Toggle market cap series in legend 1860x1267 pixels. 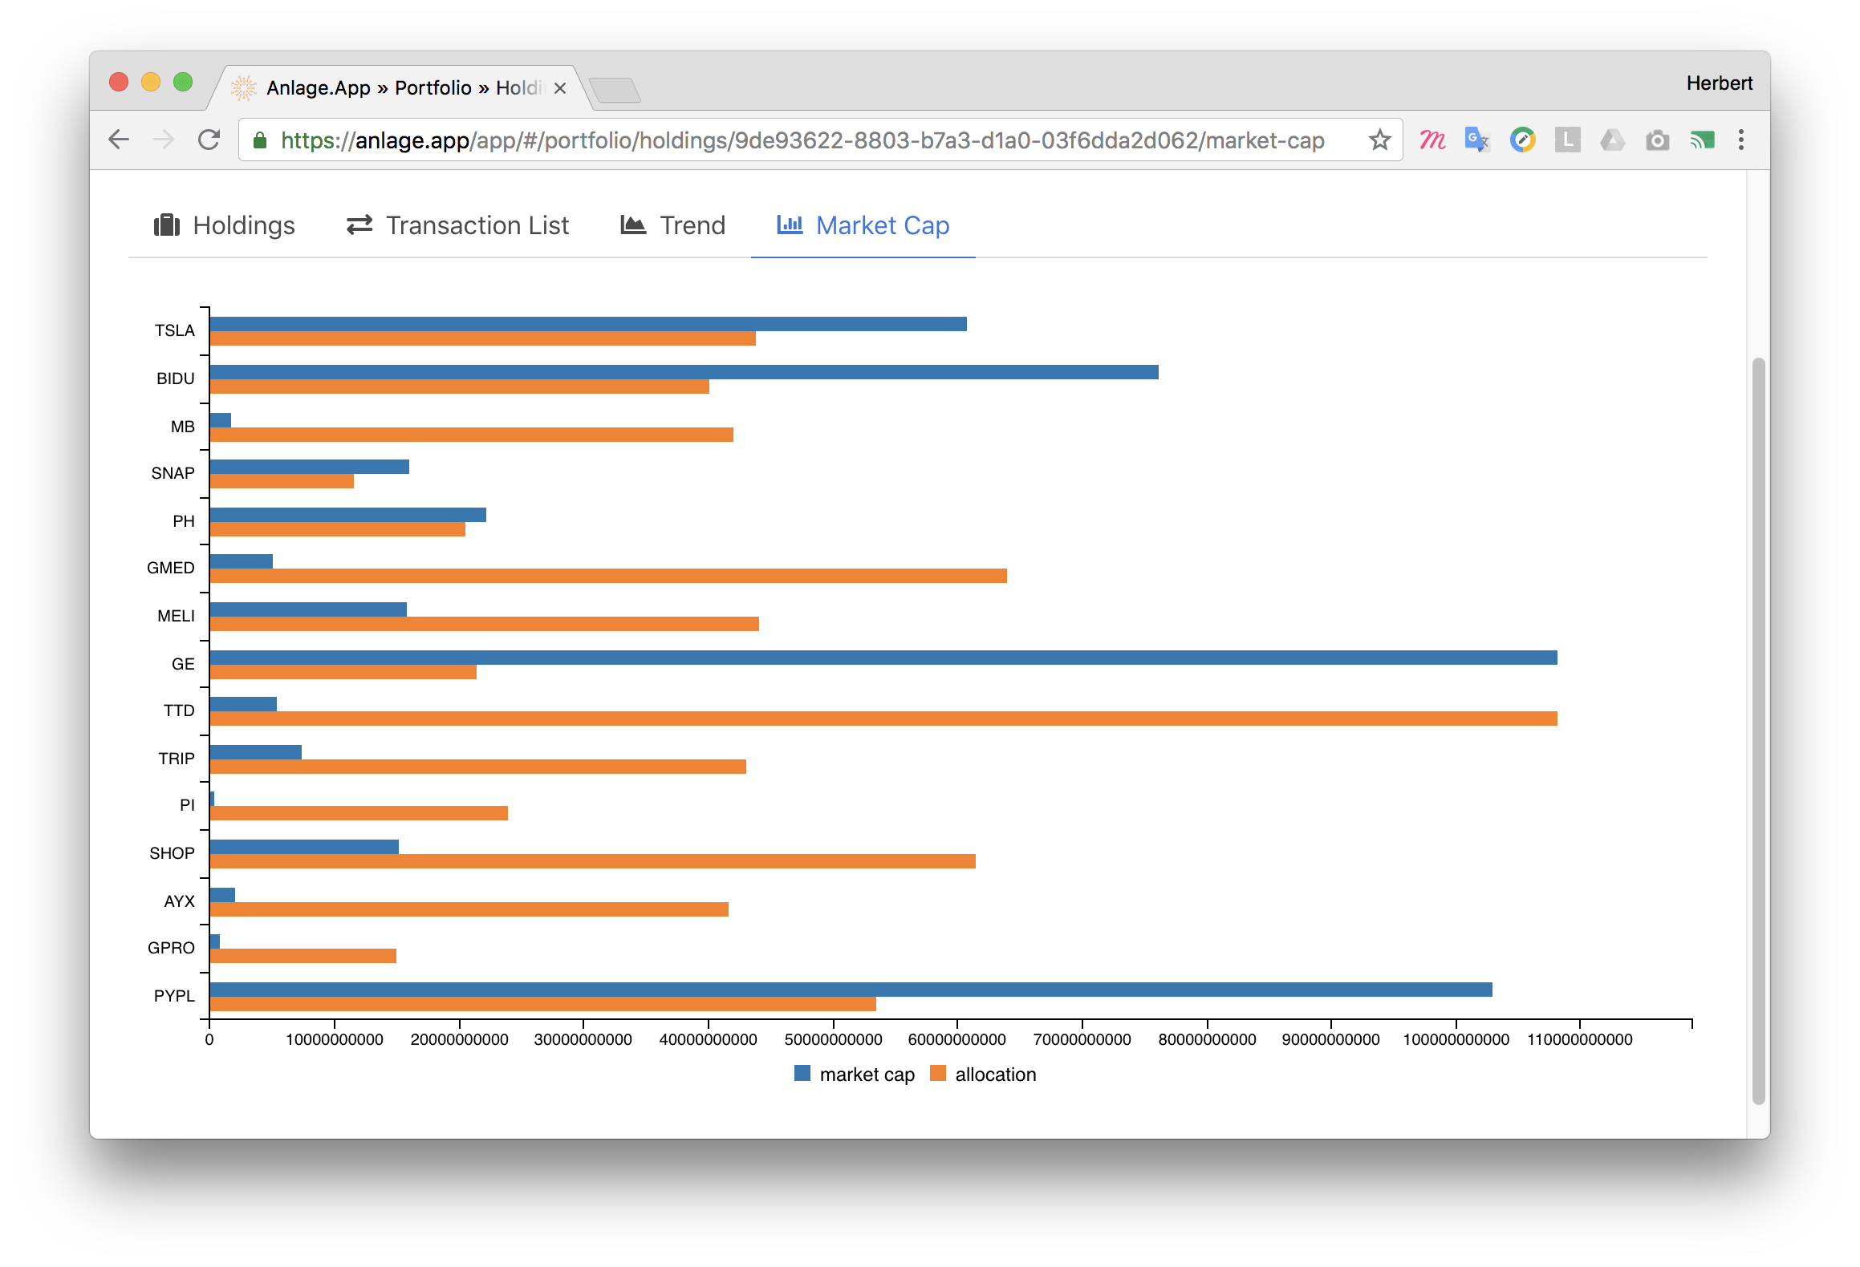click(x=855, y=1074)
